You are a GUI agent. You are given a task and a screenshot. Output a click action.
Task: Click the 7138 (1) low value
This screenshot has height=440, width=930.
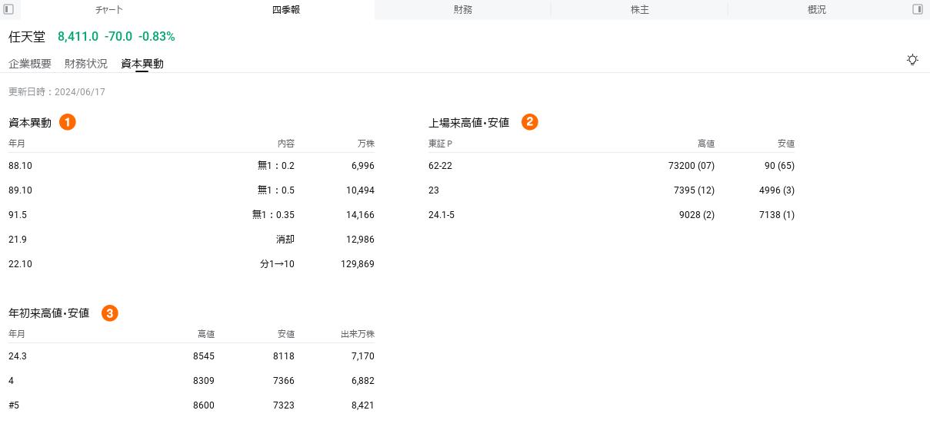777,215
